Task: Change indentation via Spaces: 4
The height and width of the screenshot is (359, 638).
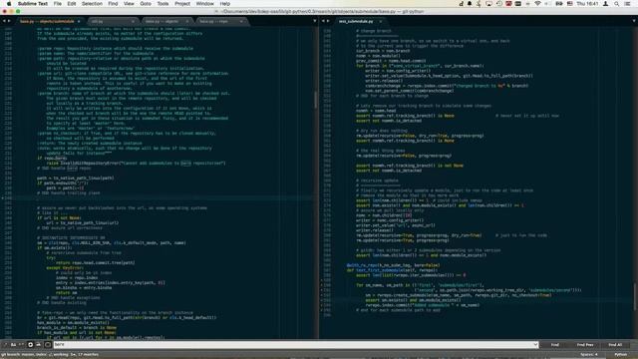Action: pyautogui.click(x=589, y=355)
